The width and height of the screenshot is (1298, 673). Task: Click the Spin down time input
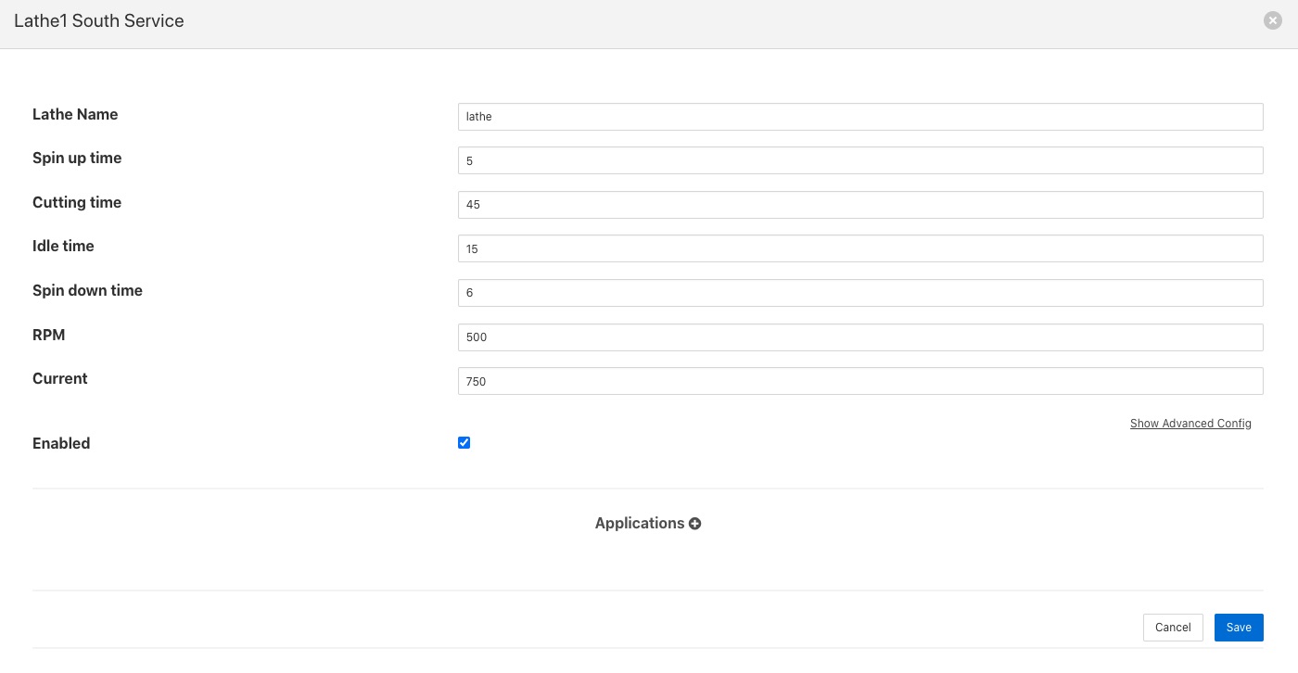[859, 293]
